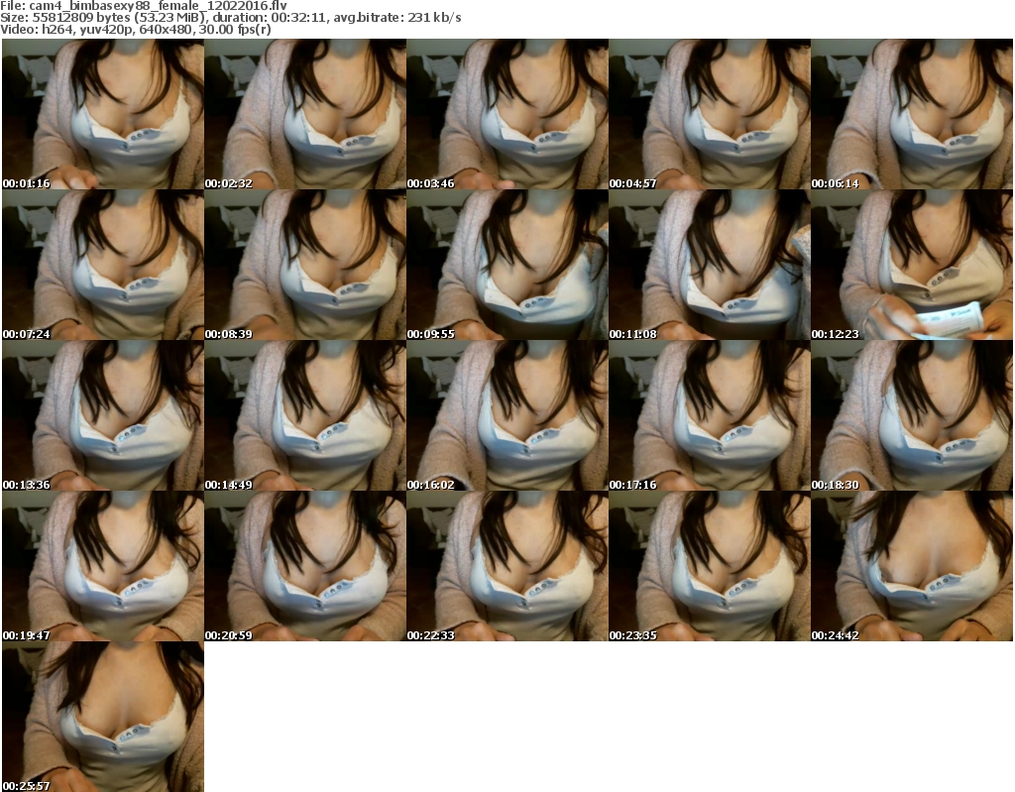Click the file name line ending in .flv
The height and width of the screenshot is (792, 1015).
pos(144,6)
